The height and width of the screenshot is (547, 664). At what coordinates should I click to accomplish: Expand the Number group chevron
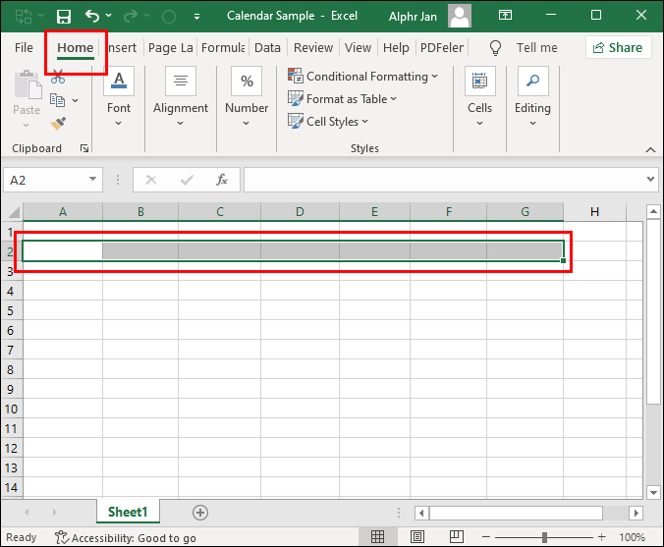tap(246, 123)
